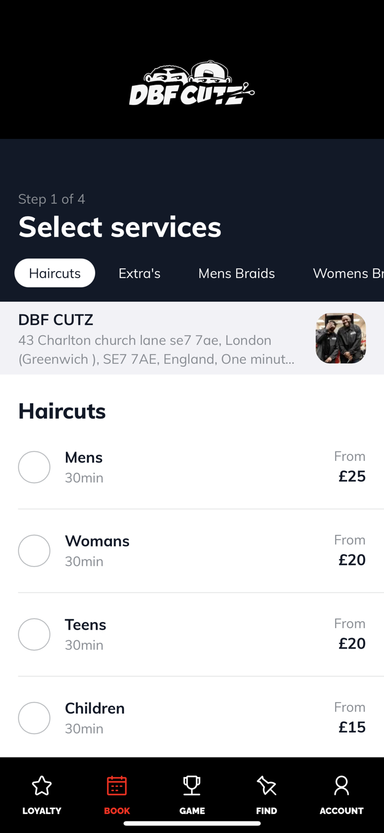Click the Haircuts category pill
Viewport: 384px width, 833px height.
coord(54,273)
